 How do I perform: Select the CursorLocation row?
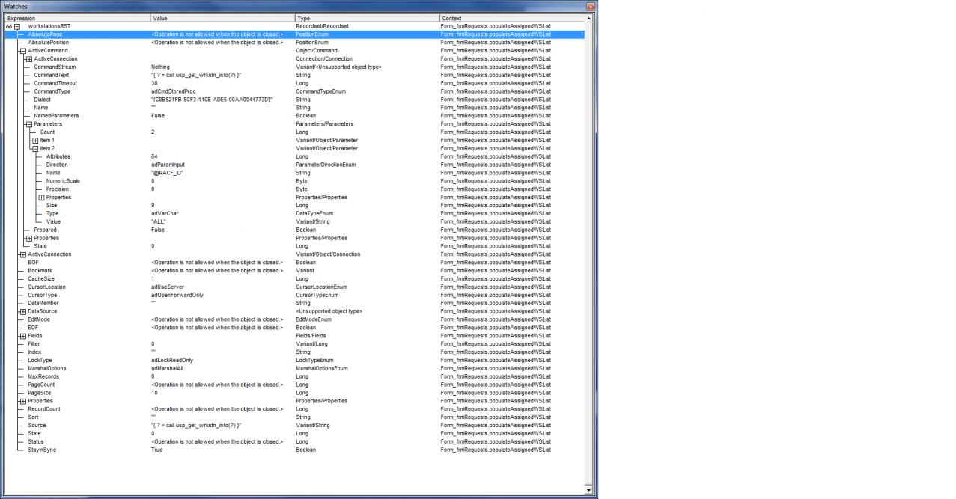(294, 287)
